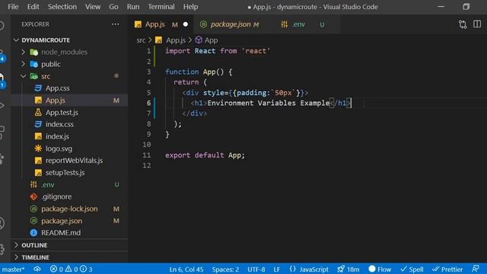Click Prettier status bar item
The image size is (487, 274).
(447, 269)
